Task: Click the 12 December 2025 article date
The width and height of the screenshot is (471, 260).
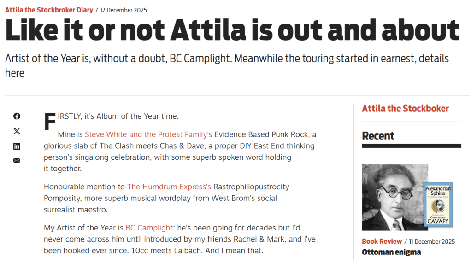Action: point(124,10)
